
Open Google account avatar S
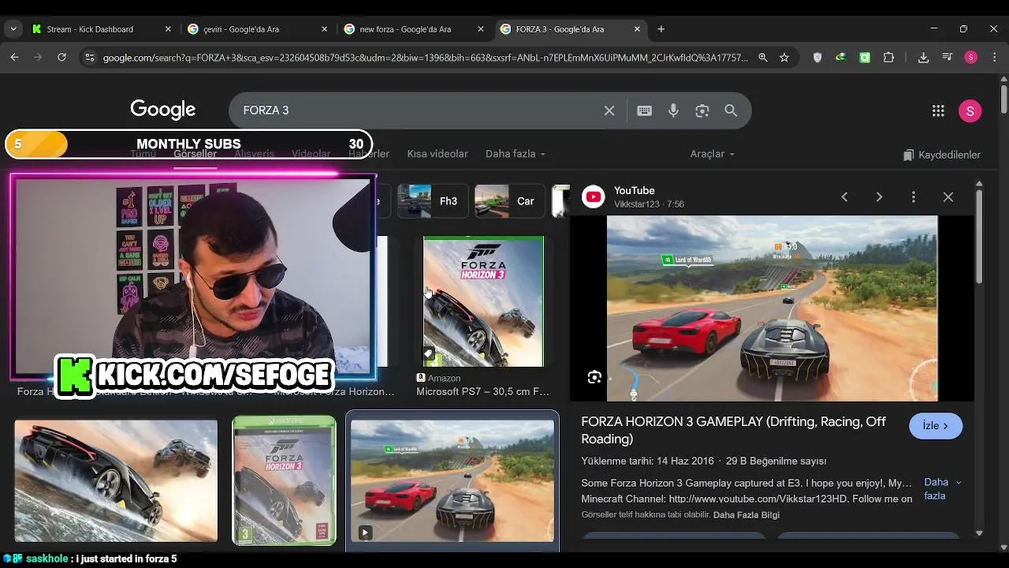click(970, 111)
